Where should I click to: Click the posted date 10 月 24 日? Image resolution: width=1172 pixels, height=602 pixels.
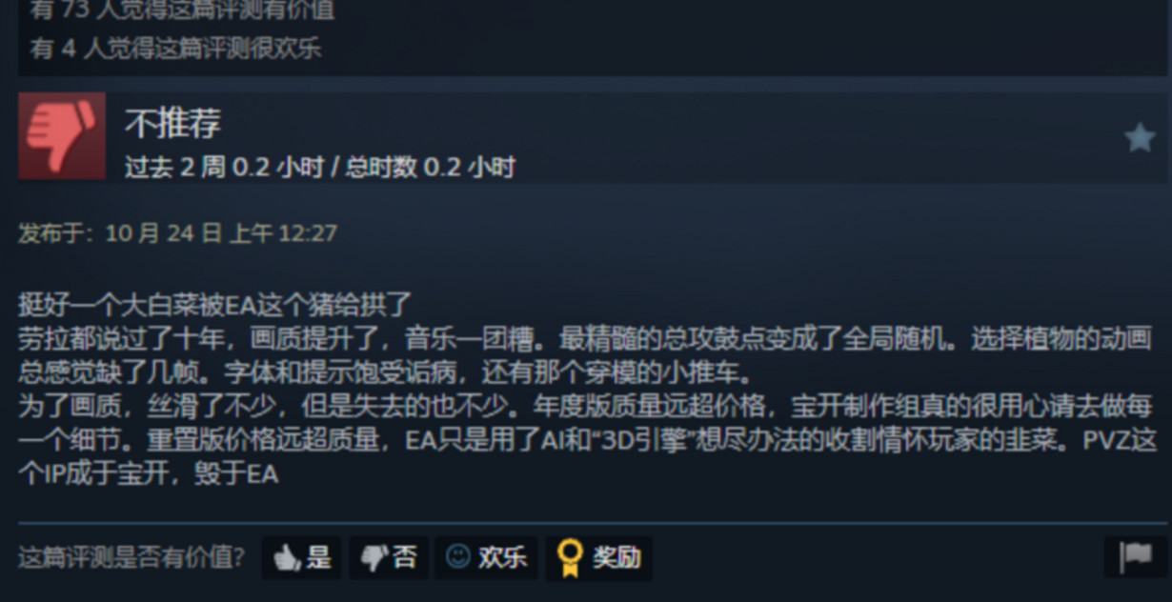(163, 233)
